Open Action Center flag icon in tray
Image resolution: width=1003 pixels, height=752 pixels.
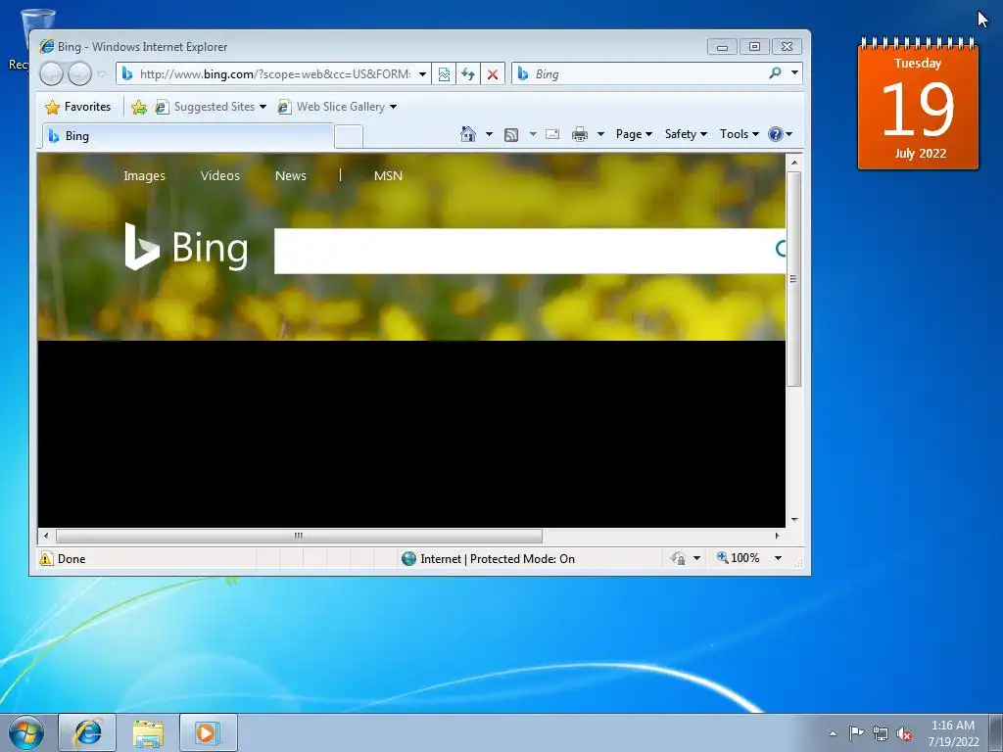pyautogui.click(x=856, y=732)
